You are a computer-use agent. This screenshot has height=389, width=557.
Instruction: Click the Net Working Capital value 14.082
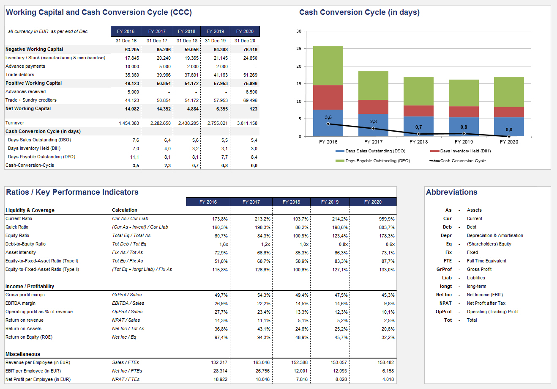132,109
